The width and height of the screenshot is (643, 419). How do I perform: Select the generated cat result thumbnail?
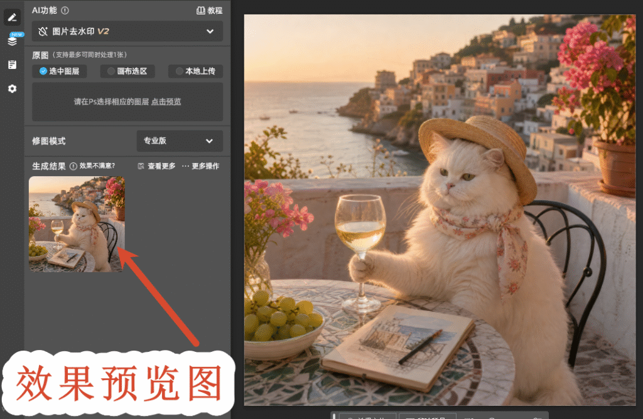[77, 224]
